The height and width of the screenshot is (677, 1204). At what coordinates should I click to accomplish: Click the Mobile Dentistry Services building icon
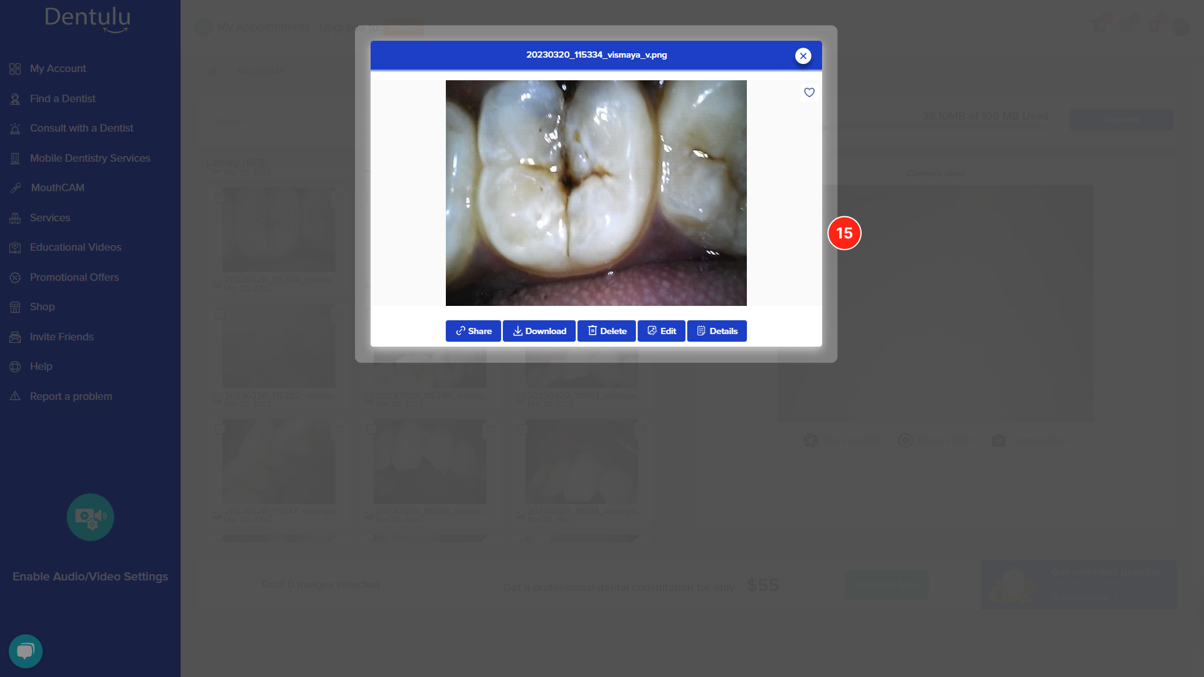tap(15, 159)
